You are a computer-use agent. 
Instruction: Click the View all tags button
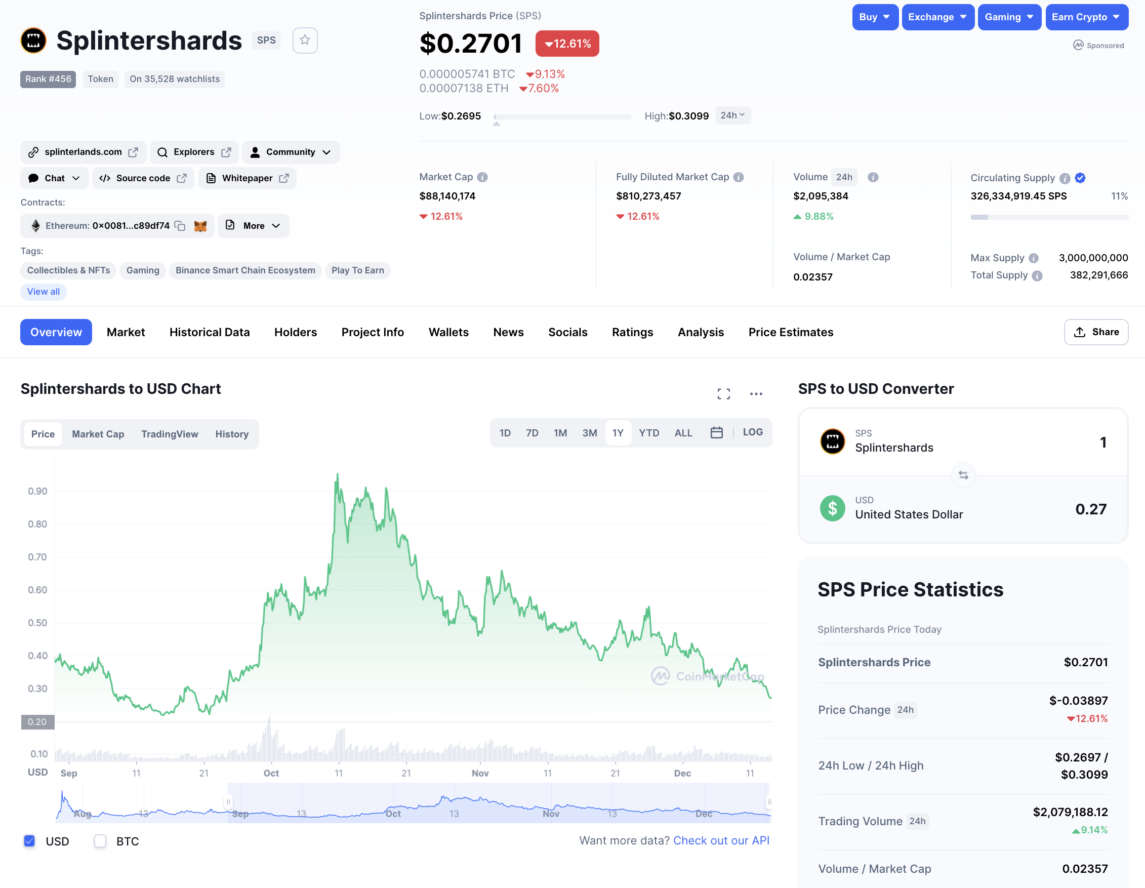(x=44, y=292)
